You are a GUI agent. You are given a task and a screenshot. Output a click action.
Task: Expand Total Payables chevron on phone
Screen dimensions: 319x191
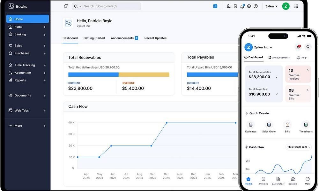pyautogui.click(x=277, y=94)
